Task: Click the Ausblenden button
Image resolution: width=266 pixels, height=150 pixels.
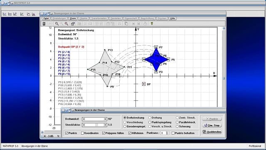Action: [212, 132]
